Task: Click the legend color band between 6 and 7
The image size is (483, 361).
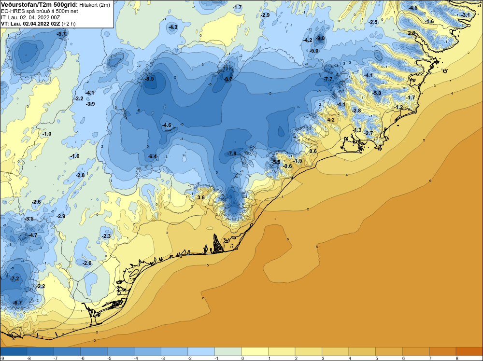Action: pos(415,351)
